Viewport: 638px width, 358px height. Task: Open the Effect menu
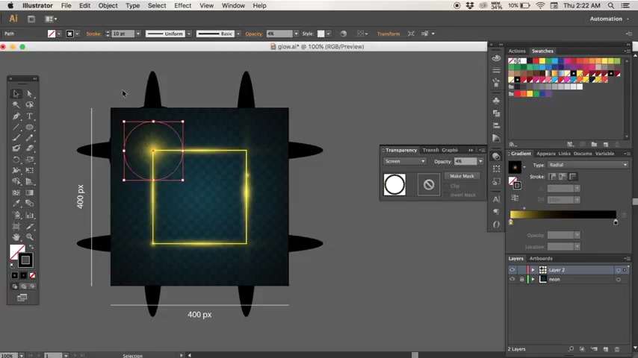[x=183, y=6]
